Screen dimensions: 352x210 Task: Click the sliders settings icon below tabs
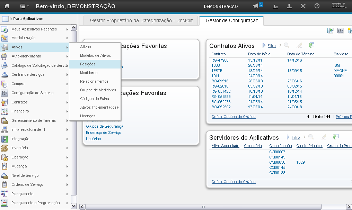tap(340, 30)
